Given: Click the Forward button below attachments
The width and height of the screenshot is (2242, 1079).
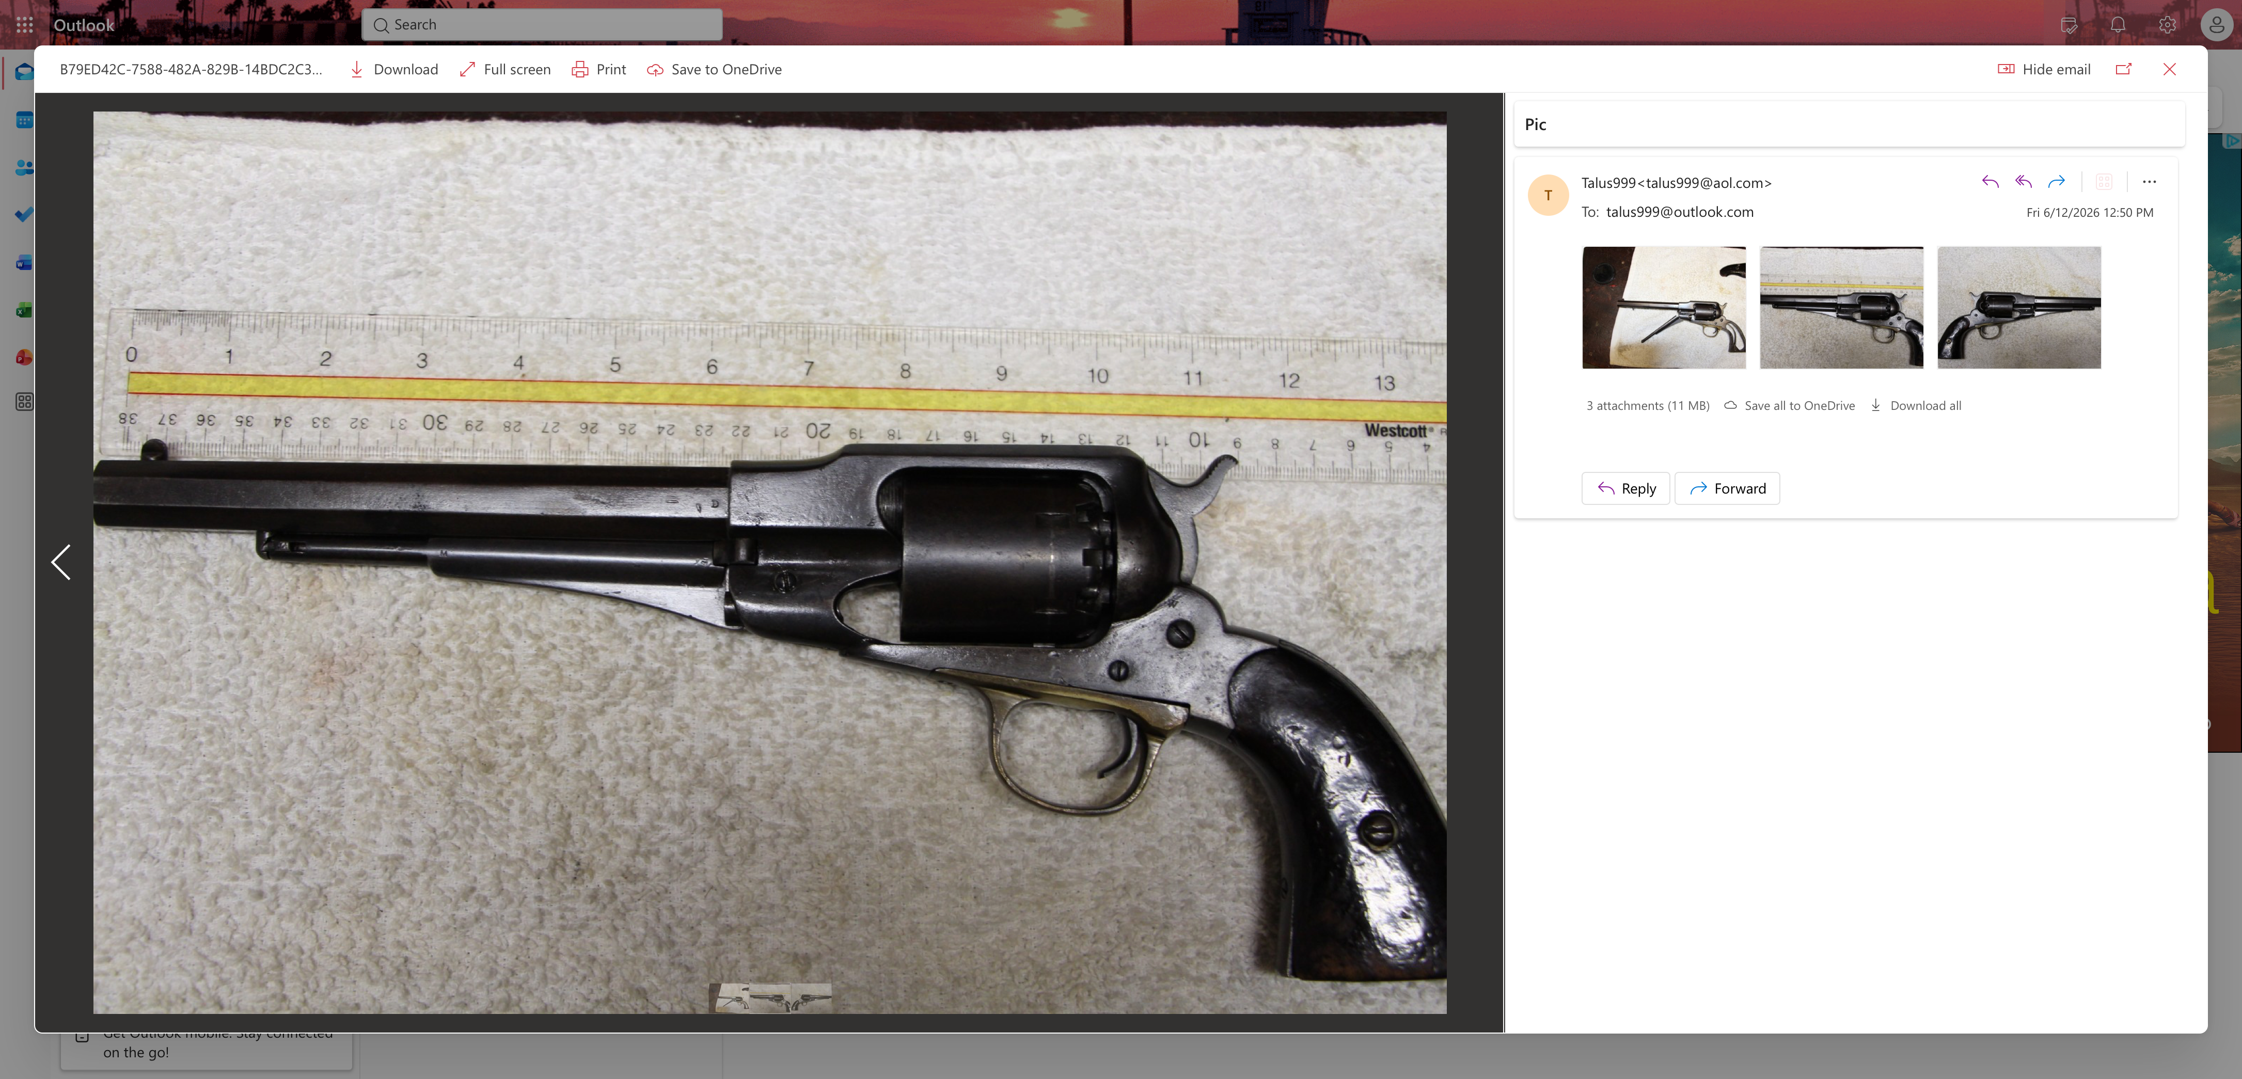Looking at the screenshot, I should pos(1728,488).
